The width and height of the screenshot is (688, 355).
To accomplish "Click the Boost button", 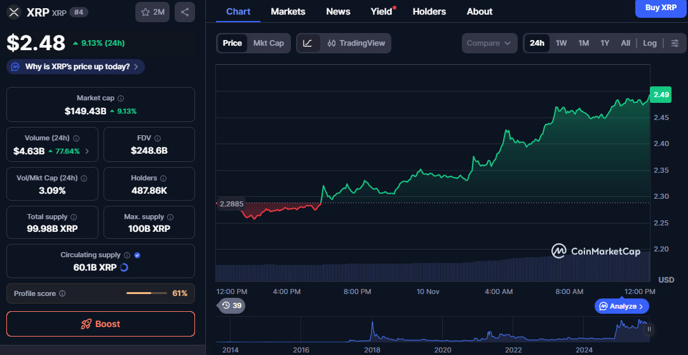I will [100, 324].
